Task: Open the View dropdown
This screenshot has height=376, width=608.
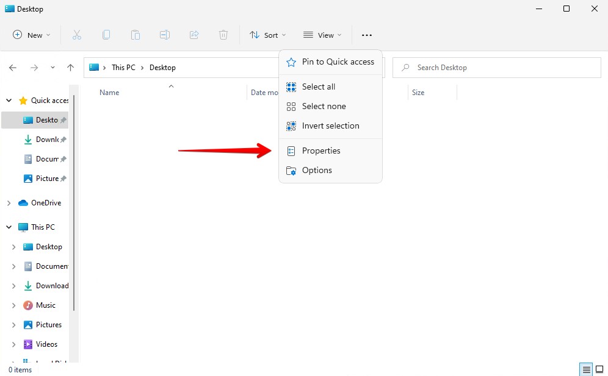Action: coord(322,35)
